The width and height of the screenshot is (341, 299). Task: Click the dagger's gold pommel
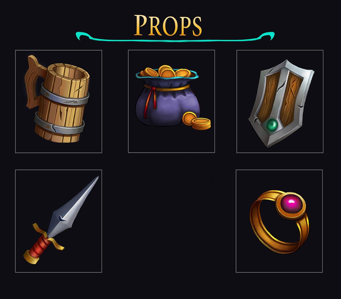click(x=30, y=257)
